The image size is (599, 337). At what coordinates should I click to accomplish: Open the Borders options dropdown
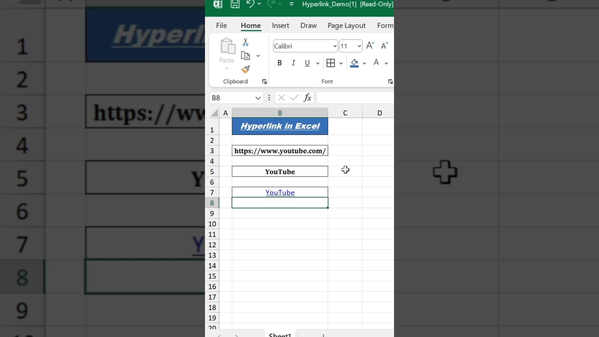(341, 63)
